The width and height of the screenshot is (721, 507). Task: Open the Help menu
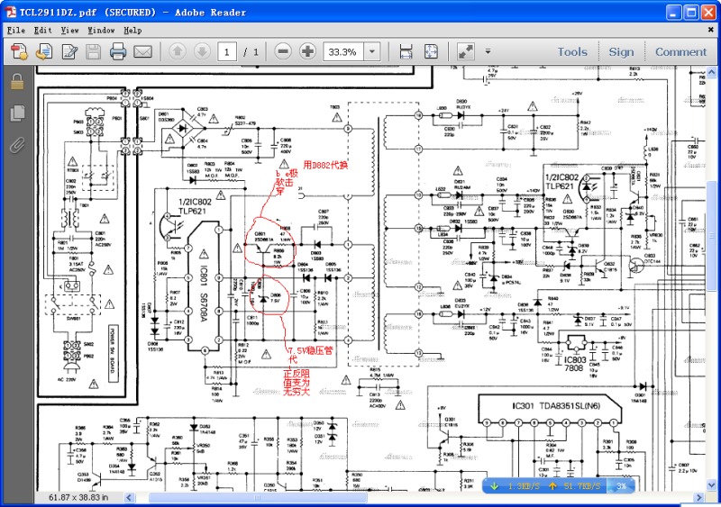tap(132, 31)
